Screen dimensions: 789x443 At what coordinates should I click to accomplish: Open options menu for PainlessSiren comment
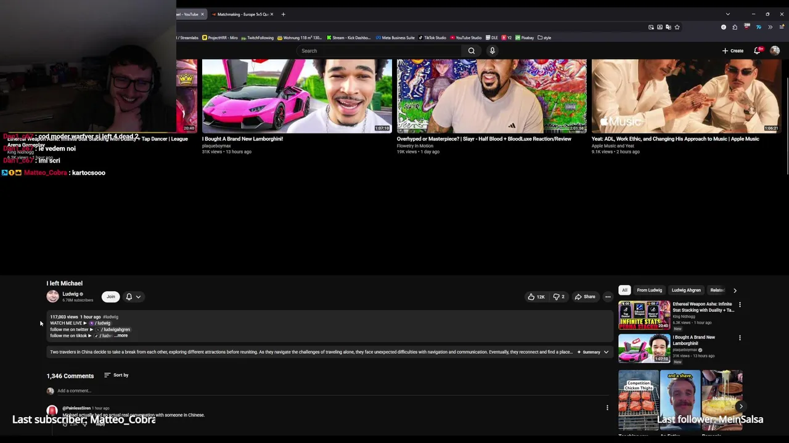(x=607, y=407)
